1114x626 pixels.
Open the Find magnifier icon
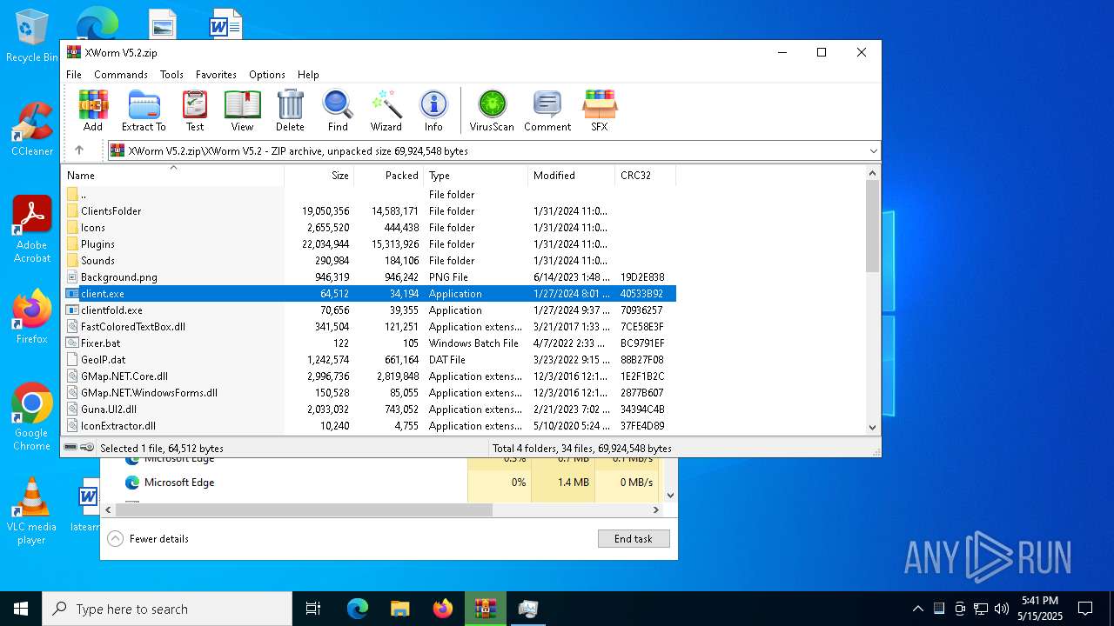pyautogui.click(x=338, y=110)
